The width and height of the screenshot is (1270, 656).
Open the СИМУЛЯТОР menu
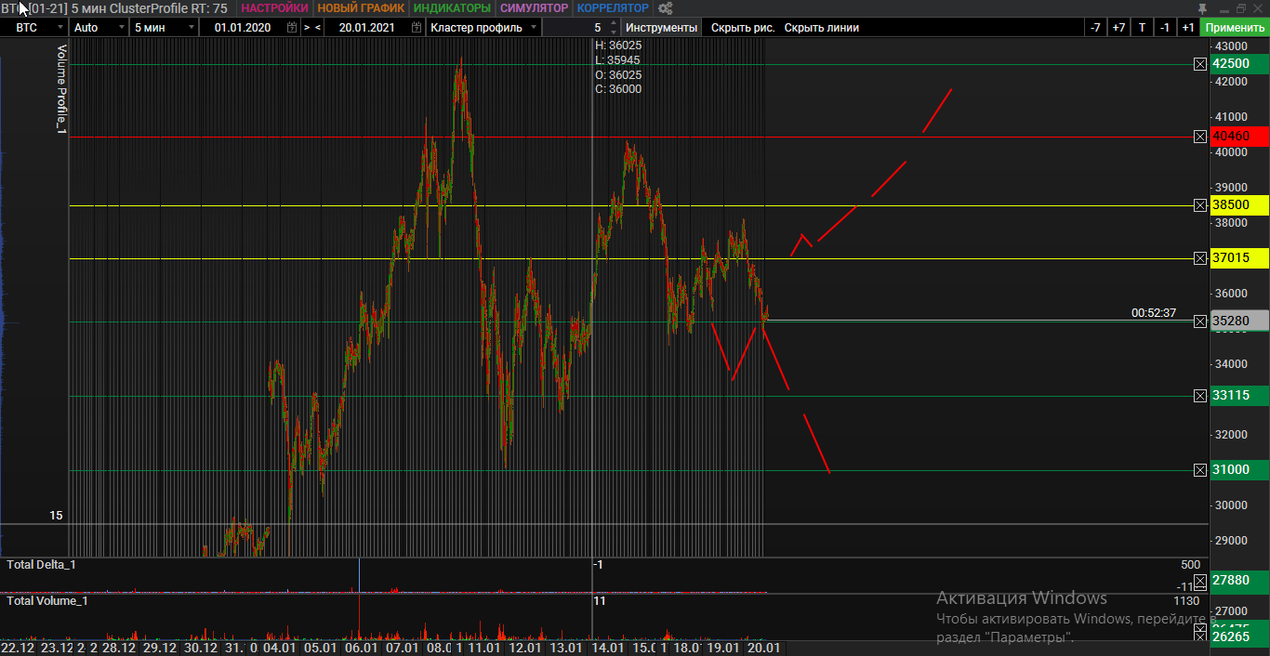pyautogui.click(x=534, y=8)
